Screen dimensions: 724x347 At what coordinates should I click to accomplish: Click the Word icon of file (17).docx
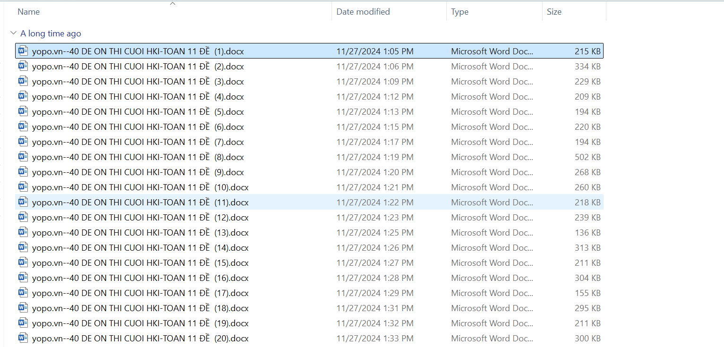[x=23, y=293]
